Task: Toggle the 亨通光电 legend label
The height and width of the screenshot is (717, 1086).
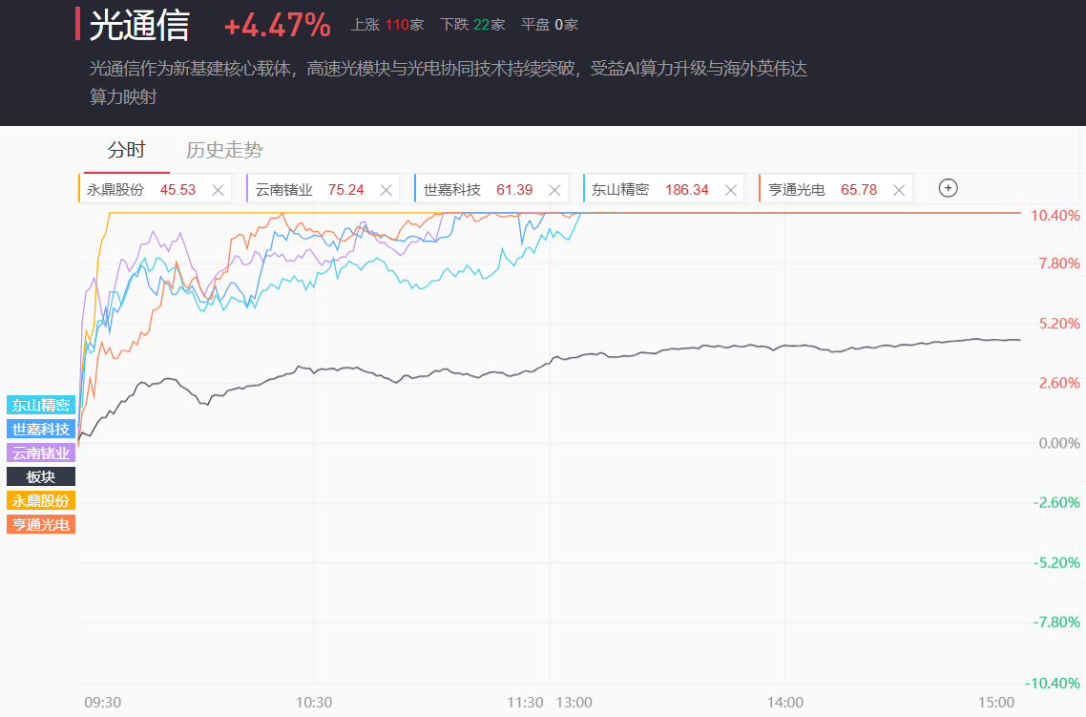Action: pyautogui.click(x=41, y=524)
